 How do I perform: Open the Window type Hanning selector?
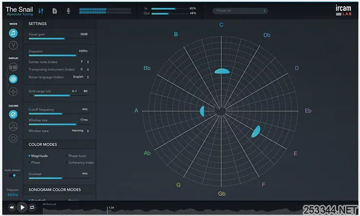pos(80,131)
